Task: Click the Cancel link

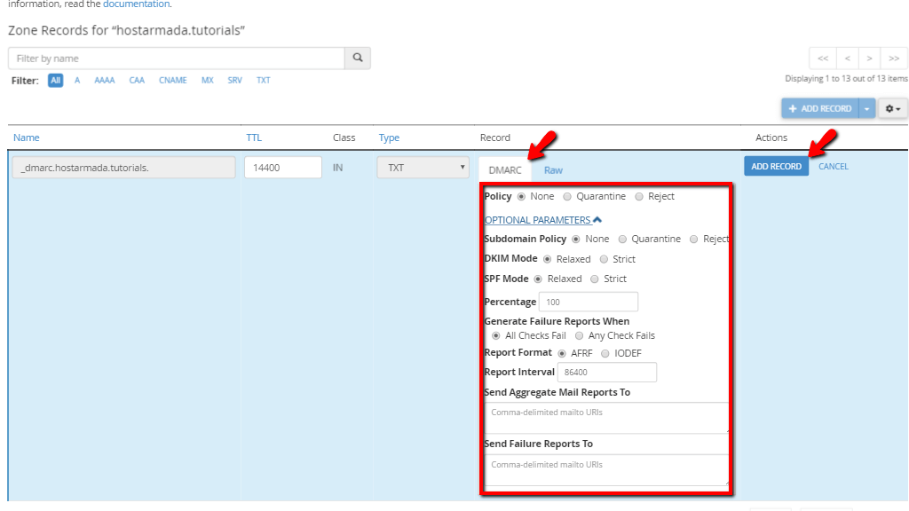Action: click(833, 166)
